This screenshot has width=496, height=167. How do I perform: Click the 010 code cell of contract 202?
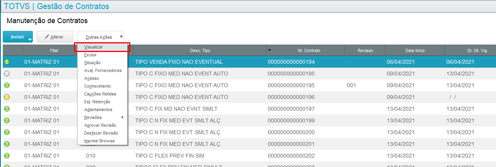(x=91, y=156)
